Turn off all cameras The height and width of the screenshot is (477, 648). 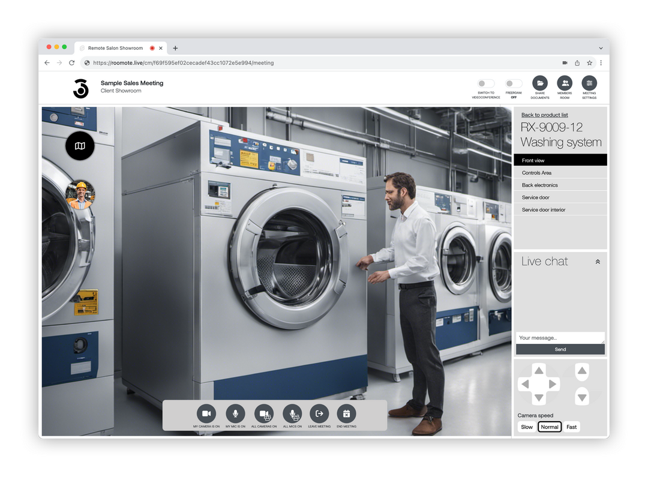coord(263,414)
